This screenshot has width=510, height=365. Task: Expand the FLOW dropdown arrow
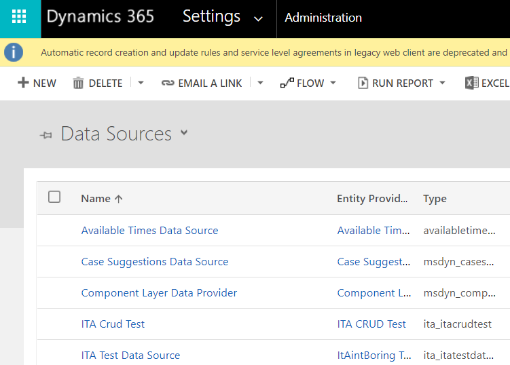pyautogui.click(x=333, y=83)
